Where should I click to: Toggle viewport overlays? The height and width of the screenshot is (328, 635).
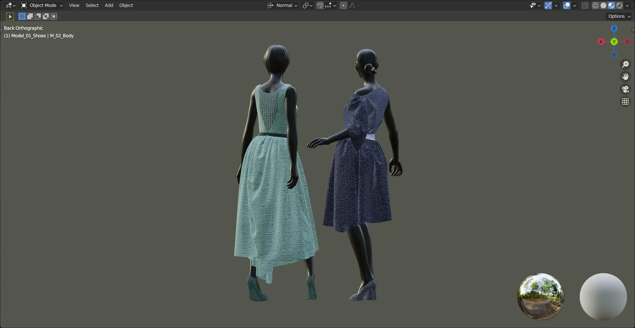click(x=567, y=5)
